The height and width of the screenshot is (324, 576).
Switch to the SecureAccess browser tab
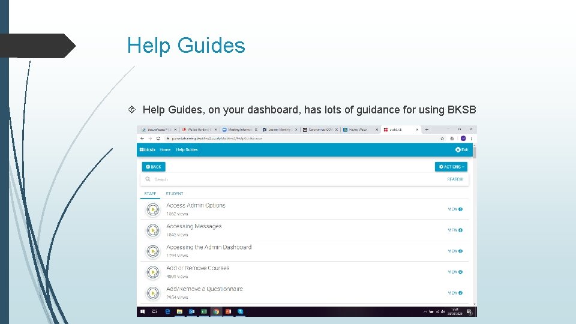pos(158,130)
